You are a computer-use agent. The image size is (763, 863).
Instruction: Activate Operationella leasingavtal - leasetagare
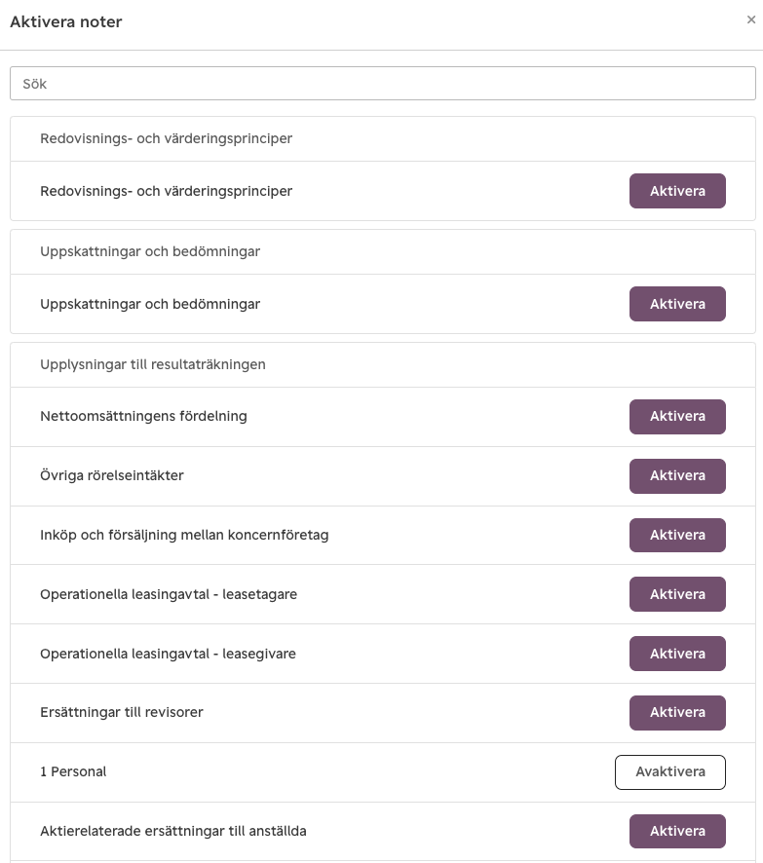click(x=677, y=594)
